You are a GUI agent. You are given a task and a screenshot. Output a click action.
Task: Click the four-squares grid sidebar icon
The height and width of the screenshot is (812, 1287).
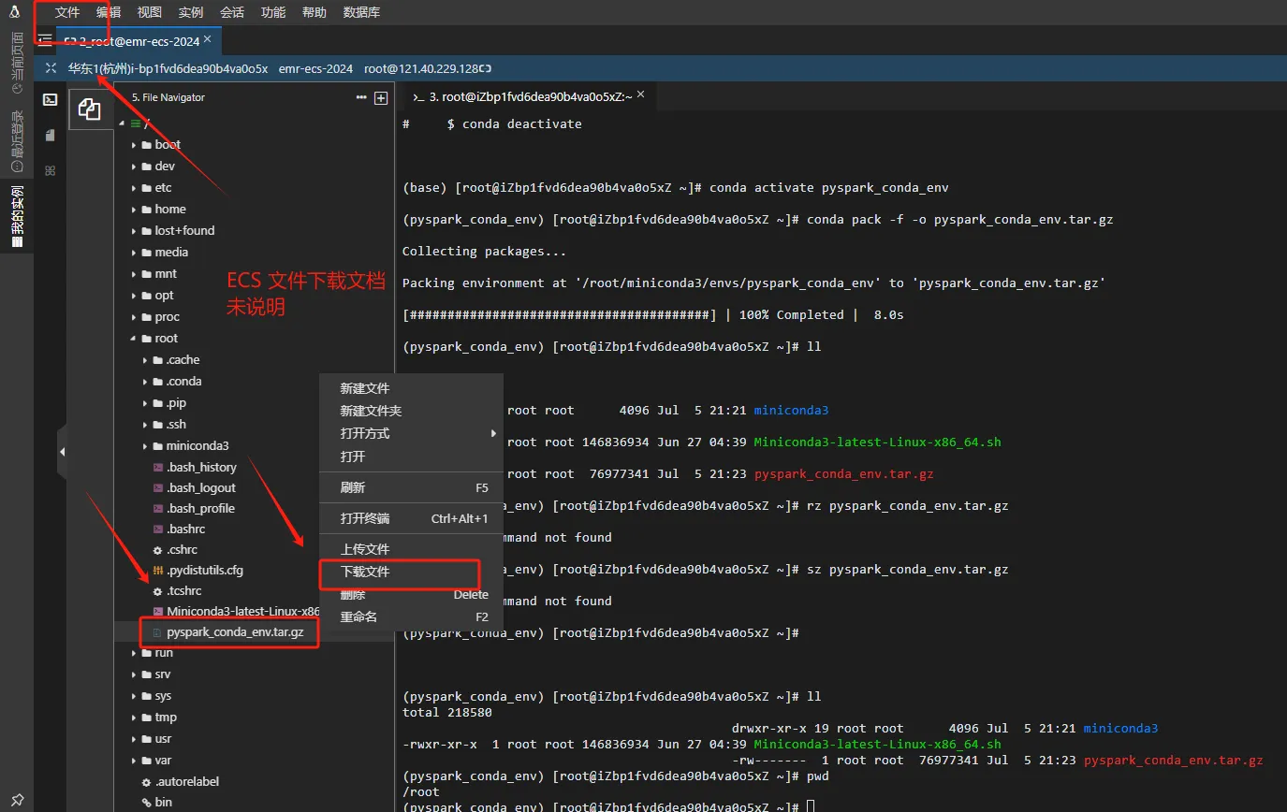point(51,170)
